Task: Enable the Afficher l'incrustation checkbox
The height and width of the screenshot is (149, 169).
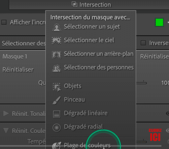Action: tap(4, 22)
